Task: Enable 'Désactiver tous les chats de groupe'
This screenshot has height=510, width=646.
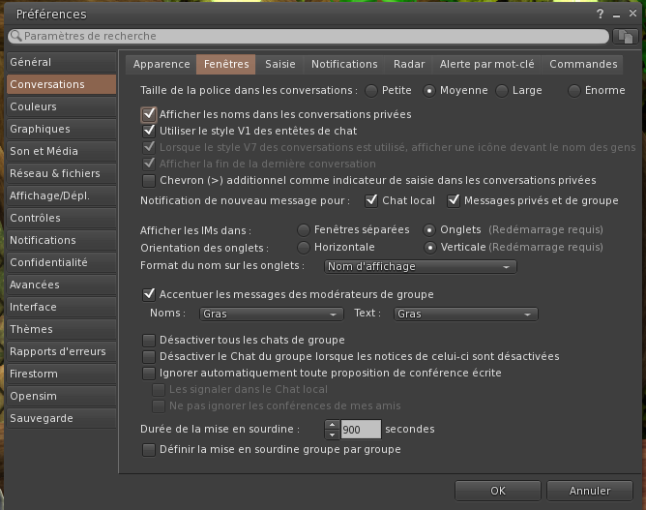Action: [149, 341]
